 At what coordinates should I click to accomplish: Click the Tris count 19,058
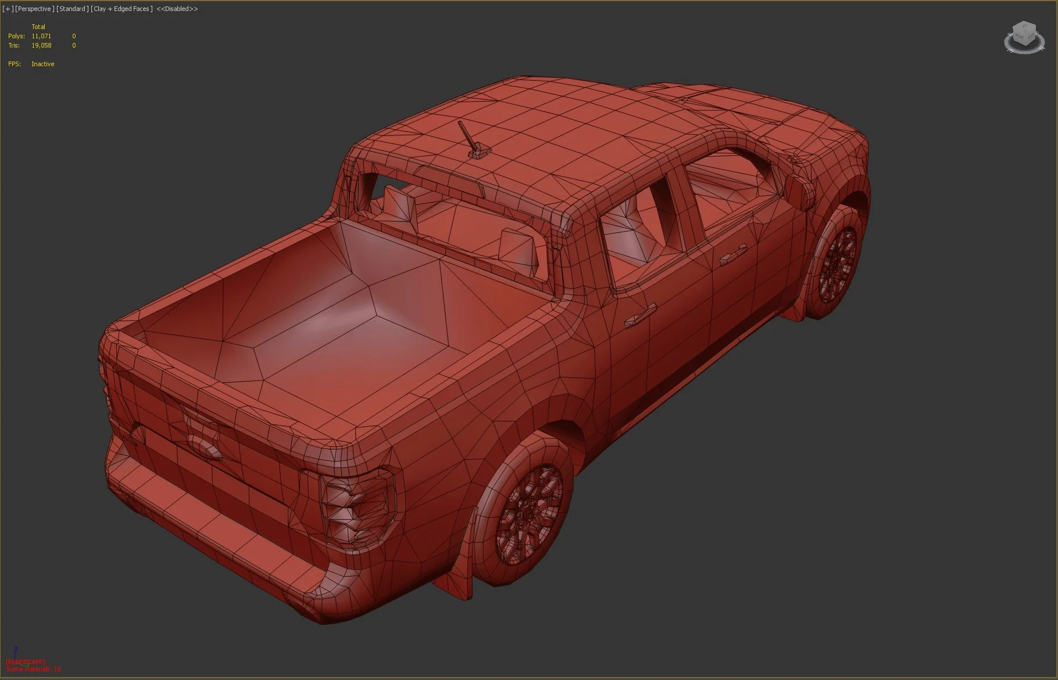click(x=41, y=45)
